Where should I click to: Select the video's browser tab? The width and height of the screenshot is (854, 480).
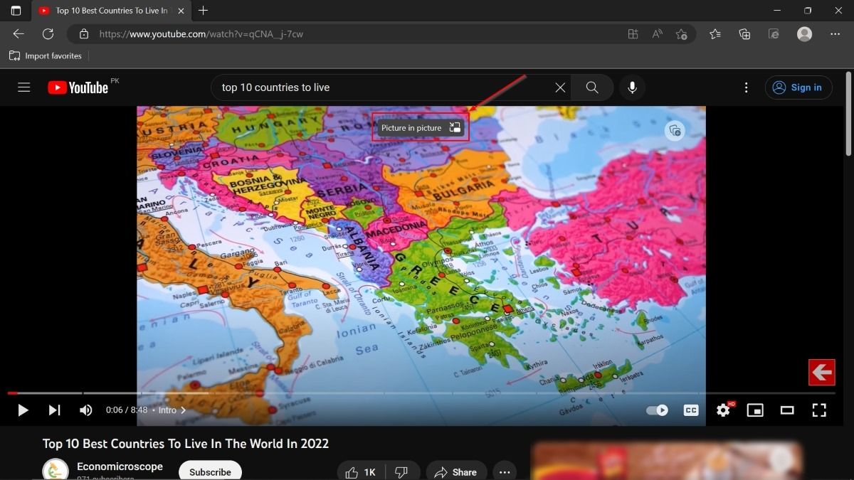pyautogui.click(x=107, y=11)
